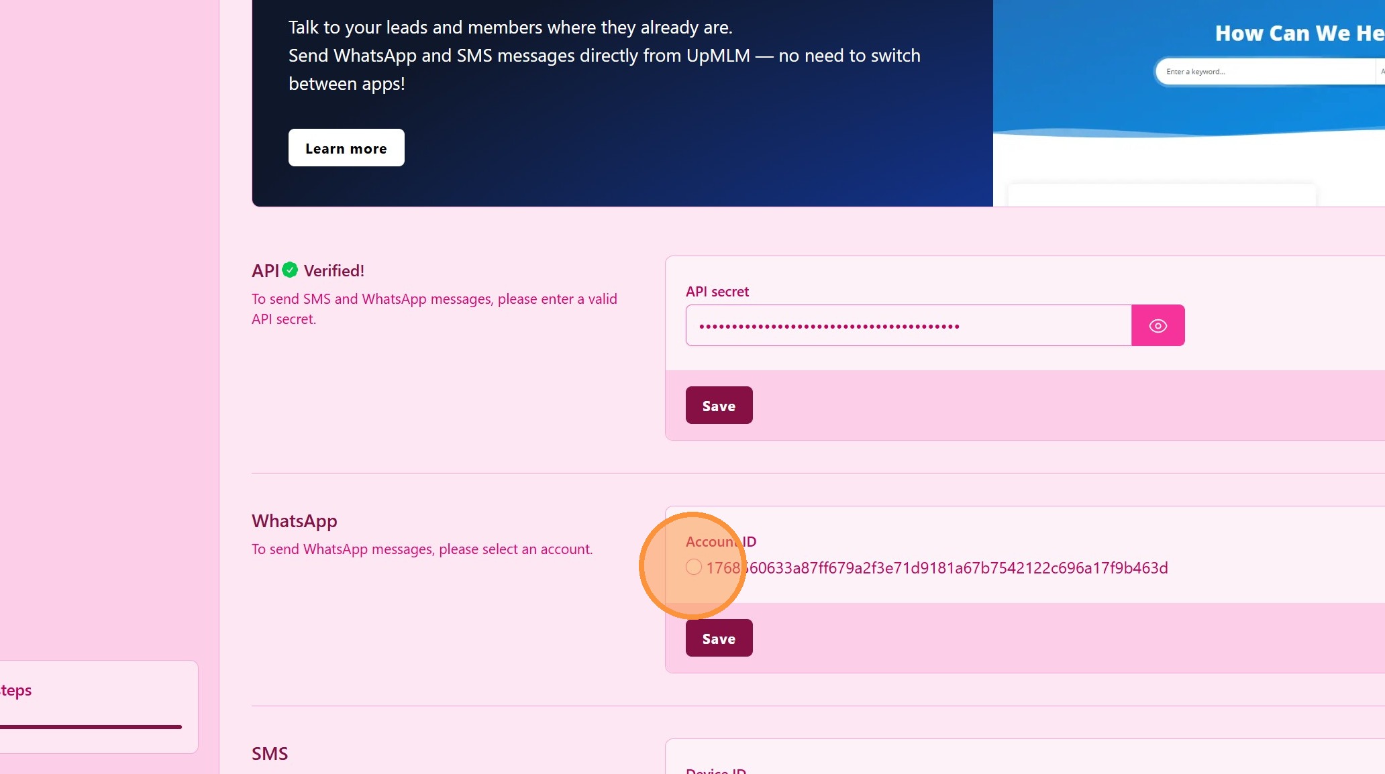Click the API secret field label
This screenshot has width=1385, height=774.
[717, 292]
